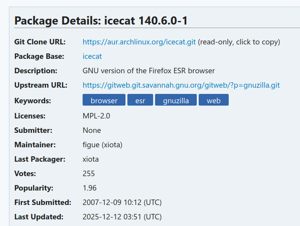Viewport: 300px width, 226px height.
Task: Click the 'Last Packager:' label
Action: [x=40, y=159]
